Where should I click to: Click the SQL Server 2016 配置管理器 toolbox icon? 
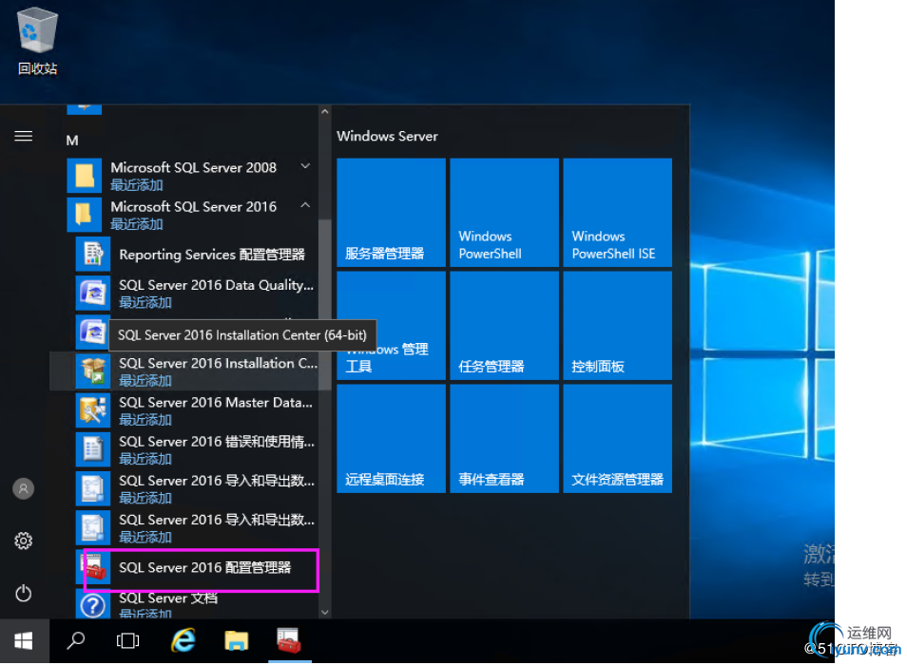point(94,567)
